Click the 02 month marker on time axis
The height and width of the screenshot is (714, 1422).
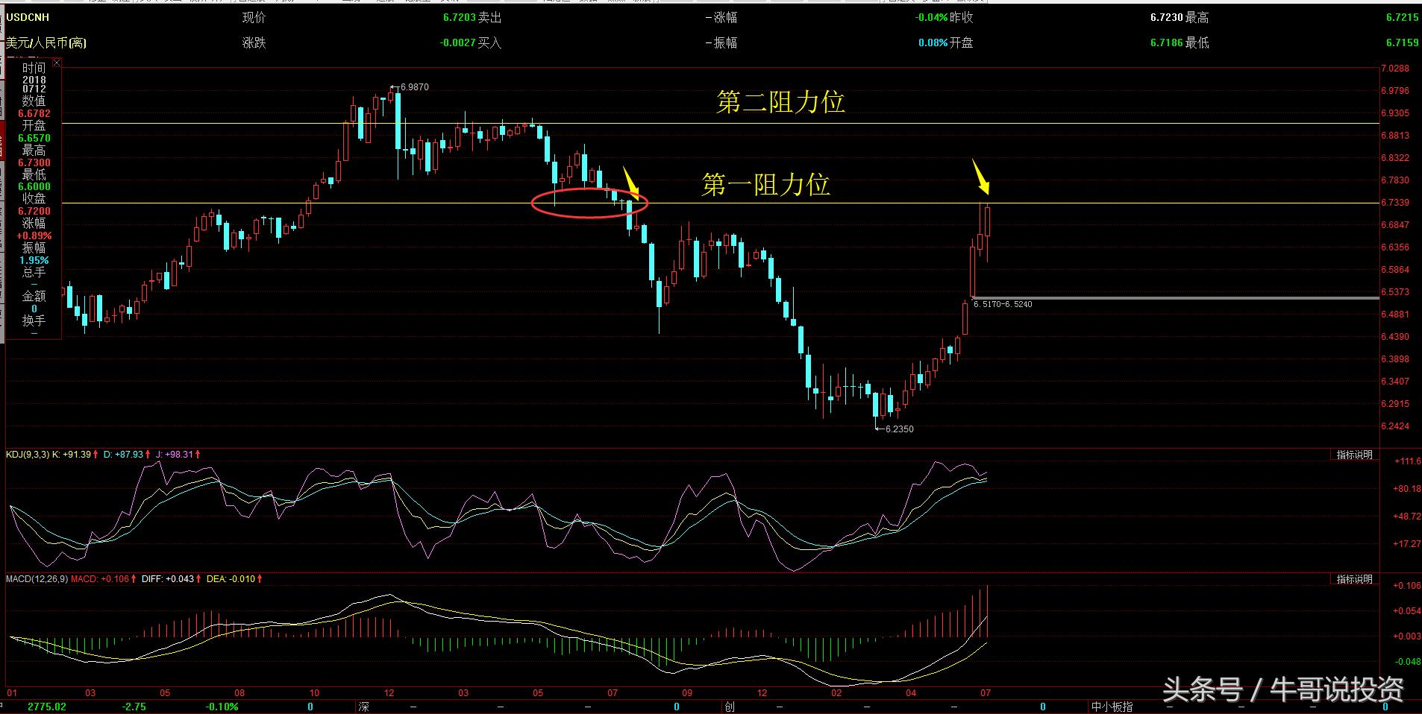(x=836, y=693)
